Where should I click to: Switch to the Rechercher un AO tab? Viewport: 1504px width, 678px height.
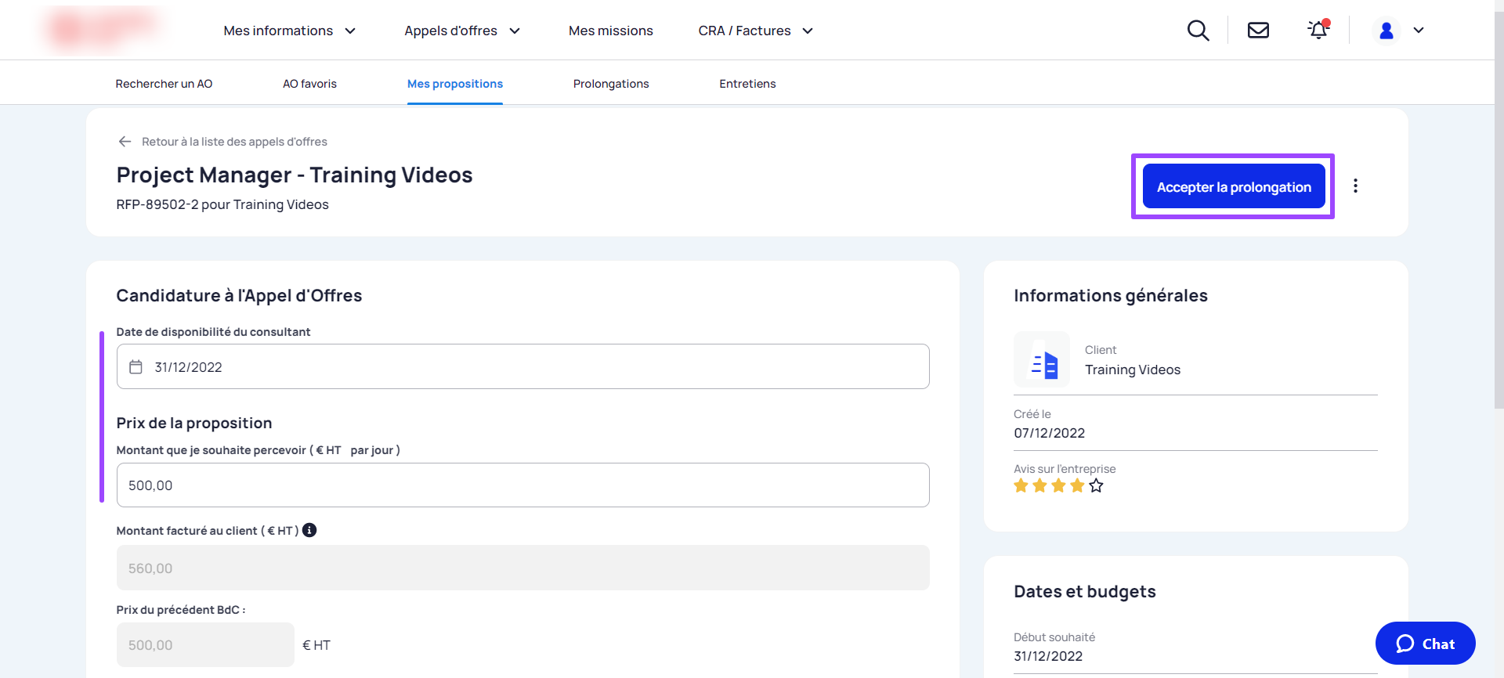[164, 84]
